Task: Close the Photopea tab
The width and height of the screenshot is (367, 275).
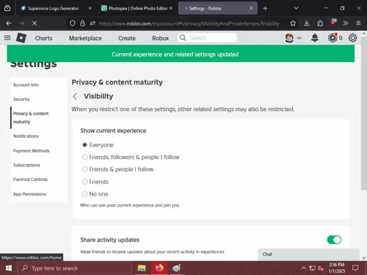Action: 171,8
